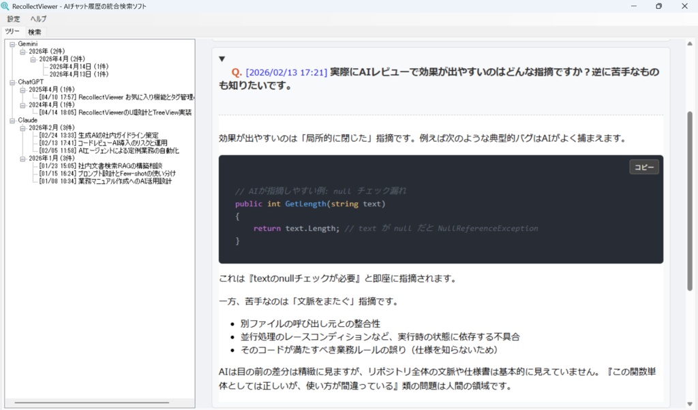Click the scroll-up arrow of content pane
The image size is (698, 410).
[x=690, y=44]
